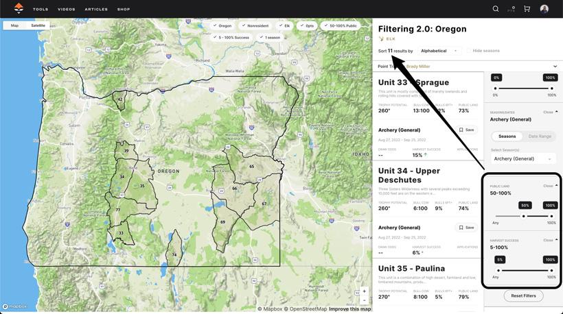563x314 pixels.
Task: Click the Public Land 100% slider handle
Action: [x=551, y=216]
